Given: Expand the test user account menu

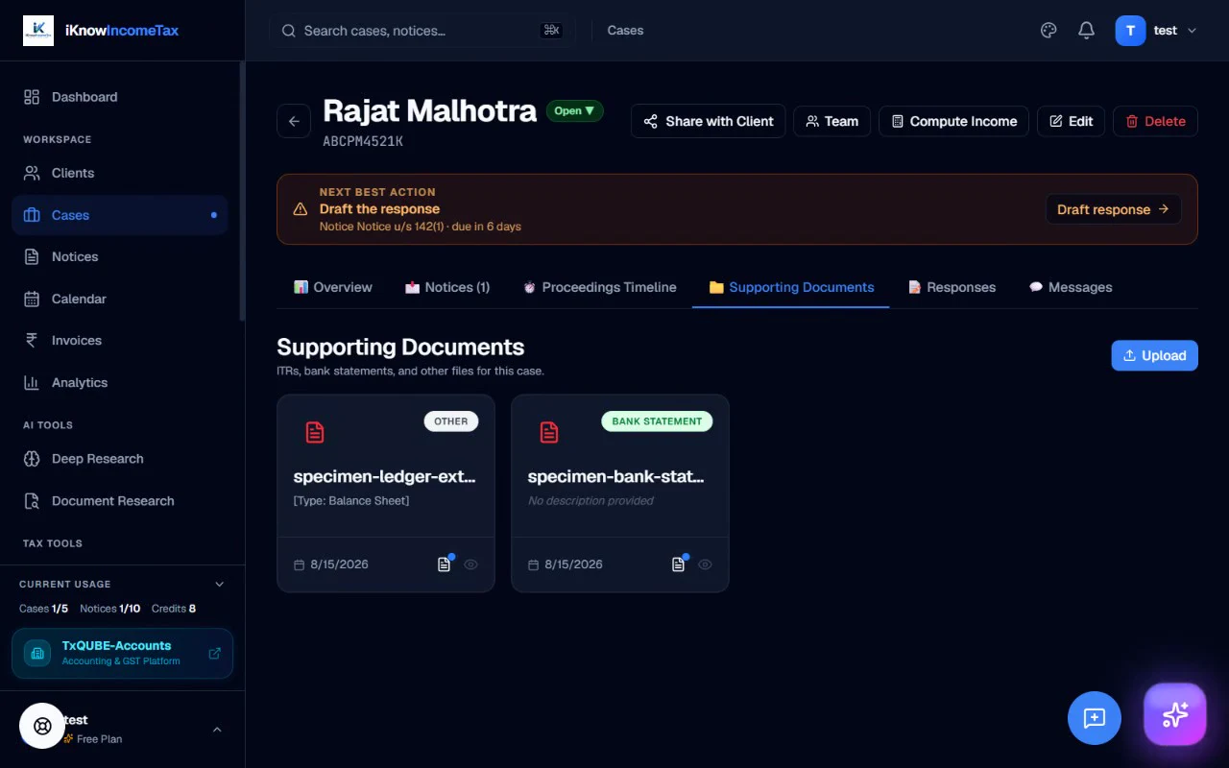Looking at the screenshot, I should 1156,31.
